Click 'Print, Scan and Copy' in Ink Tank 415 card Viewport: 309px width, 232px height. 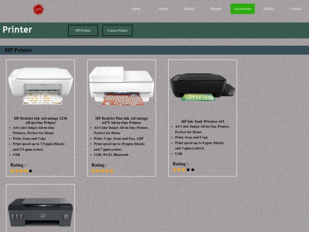tap(192, 137)
